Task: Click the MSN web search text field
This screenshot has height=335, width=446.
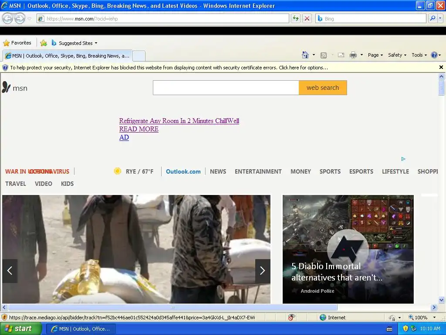Action: pyautogui.click(x=226, y=87)
